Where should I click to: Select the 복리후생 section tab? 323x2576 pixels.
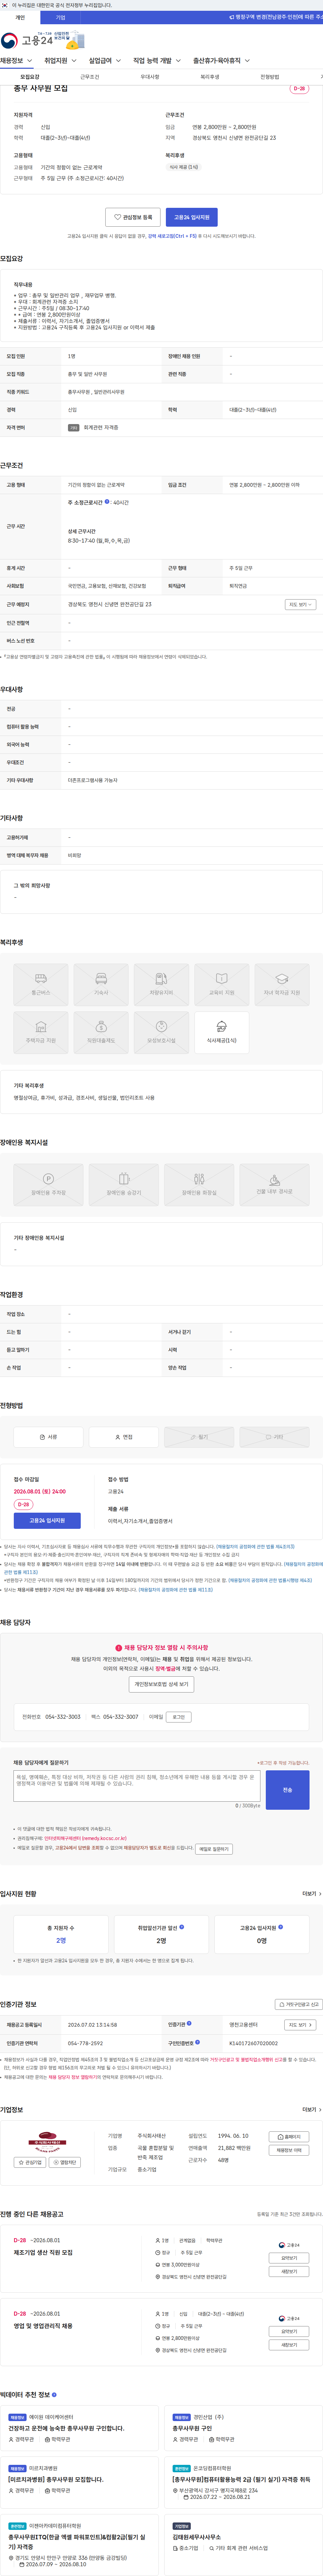[x=210, y=77]
